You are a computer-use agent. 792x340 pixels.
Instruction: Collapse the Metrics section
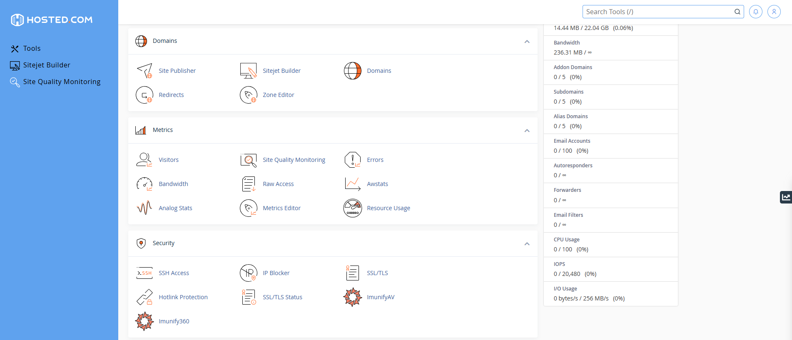coord(527,131)
